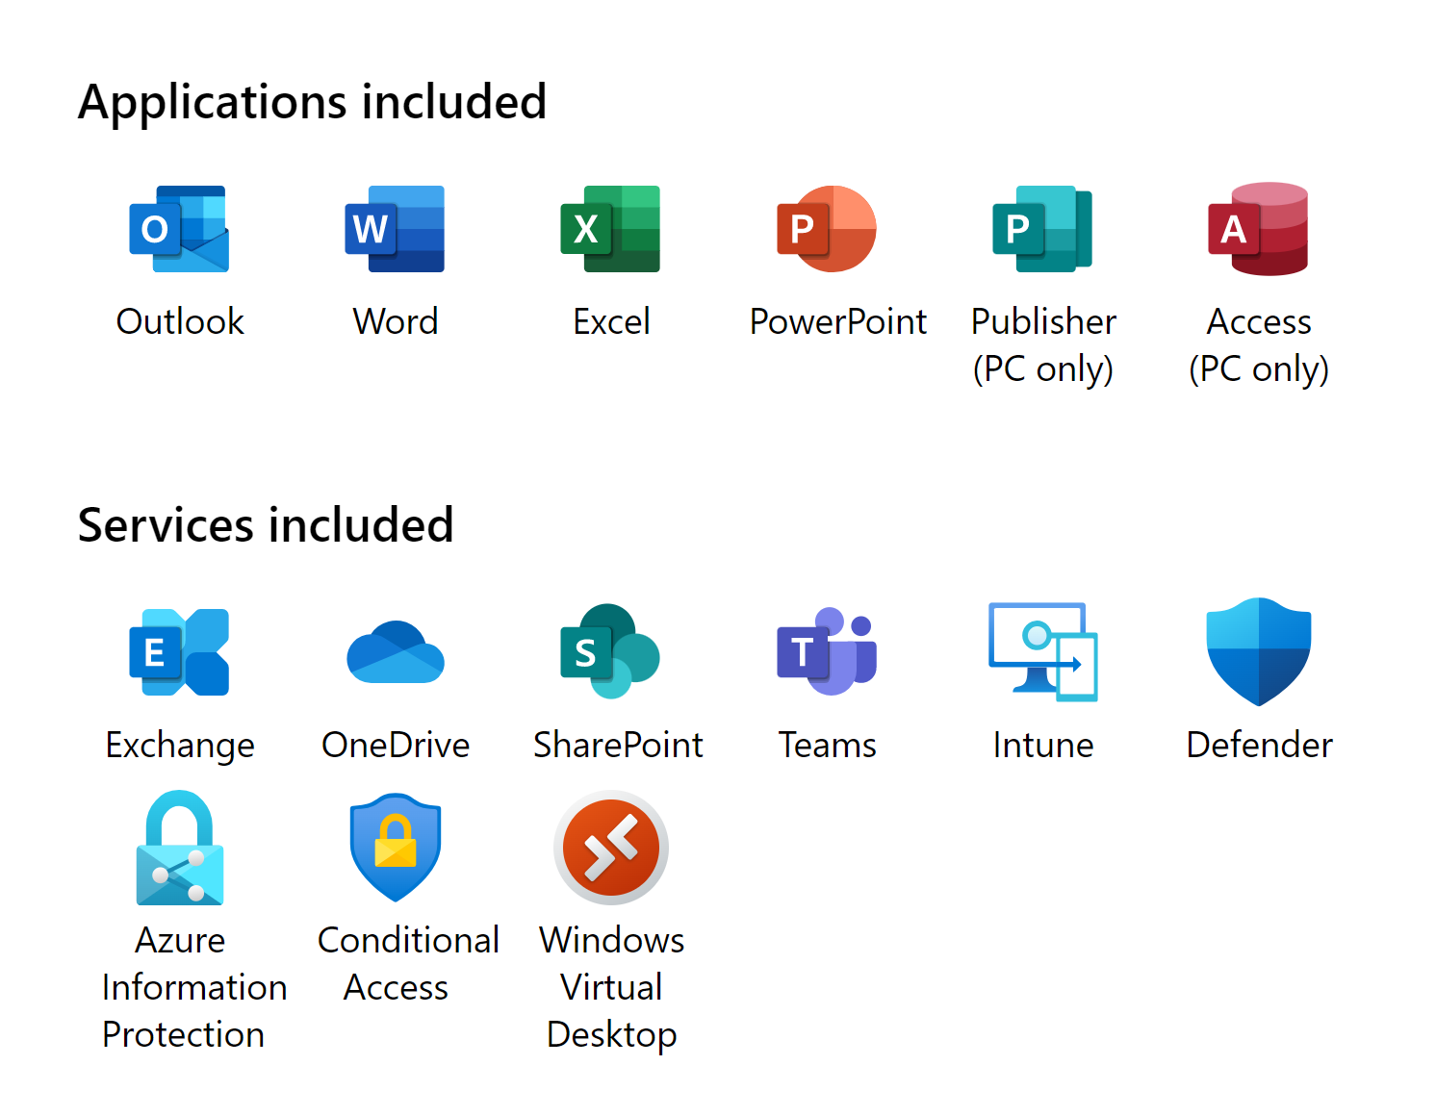Screen dimensions: 1436x1116
Task: Click the 'Outlook' label text
Action: (180, 321)
